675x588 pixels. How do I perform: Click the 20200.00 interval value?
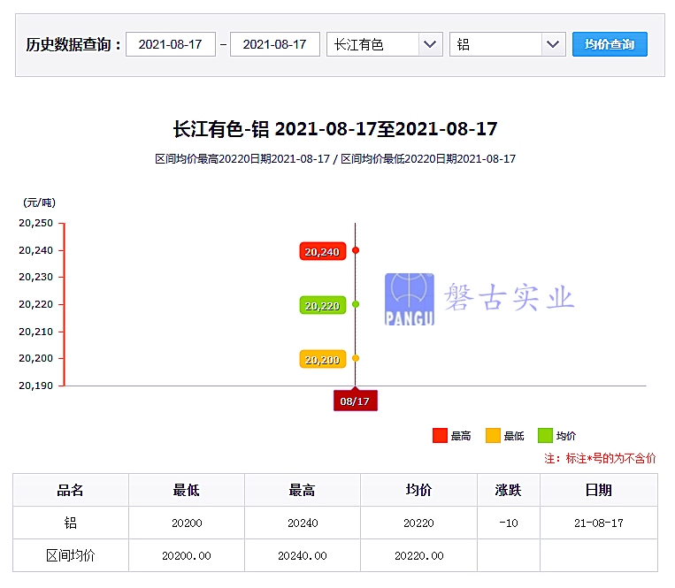(x=187, y=555)
